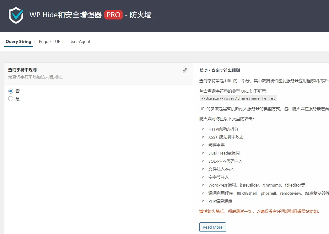Click the Read More button
Screen dimensions: 329x234
(x=213, y=227)
